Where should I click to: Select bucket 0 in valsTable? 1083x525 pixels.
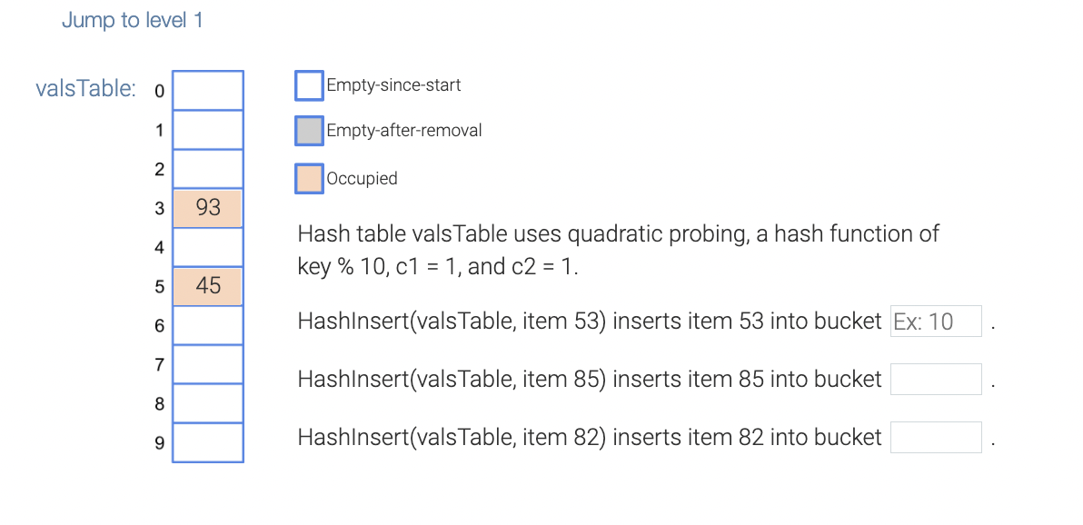207,90
